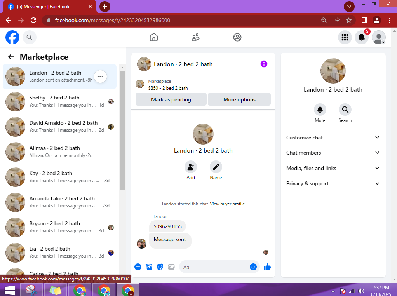
Task: Go to Home feed icon
Action: (154, 37)
